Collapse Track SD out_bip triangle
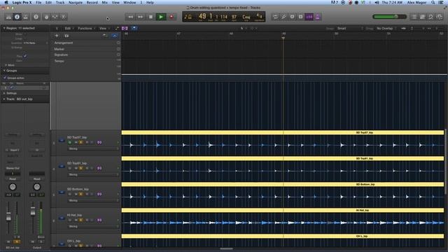448x252 pixels. pos(4,99)
